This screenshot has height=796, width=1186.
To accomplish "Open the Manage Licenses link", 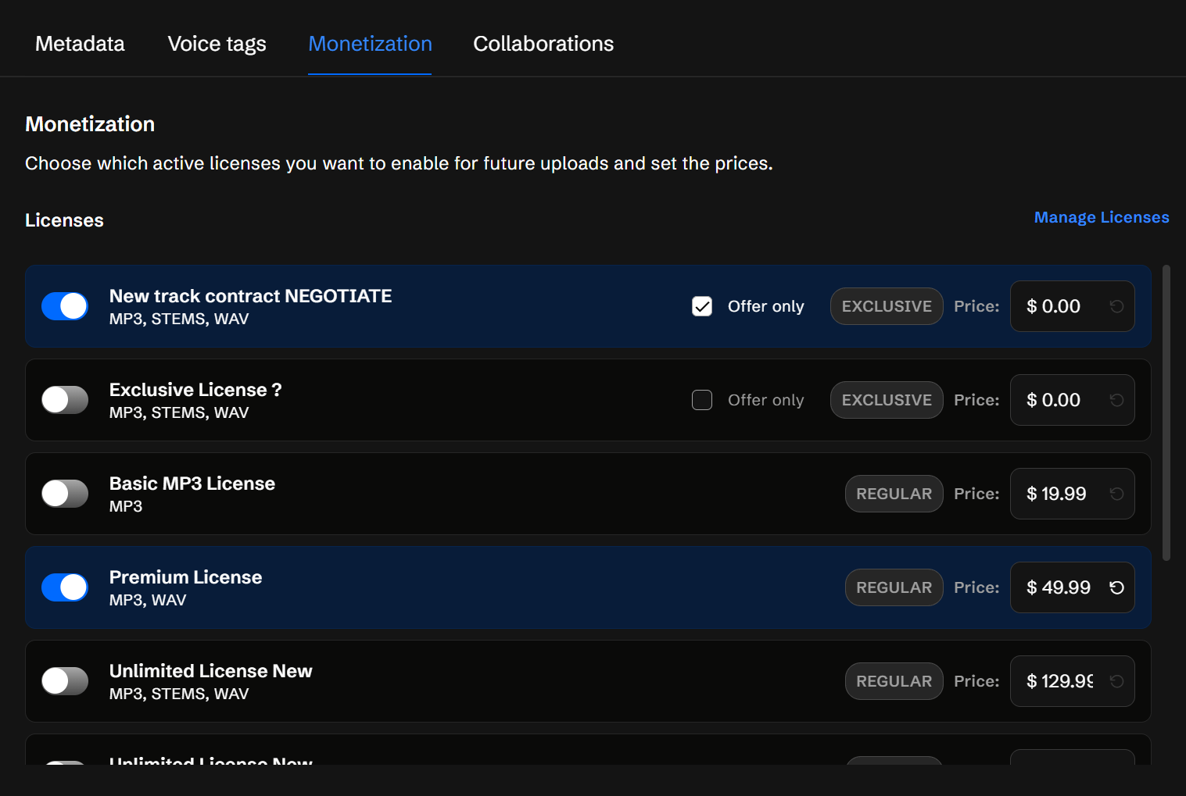I will point(1101,217).
